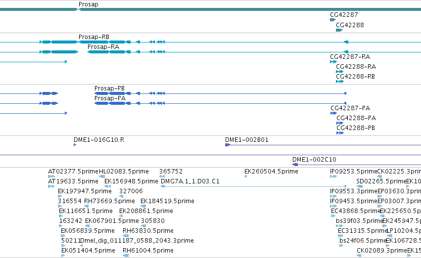Select the EC31315.5prime label
421x258 pixels.
tap(363, 231)
